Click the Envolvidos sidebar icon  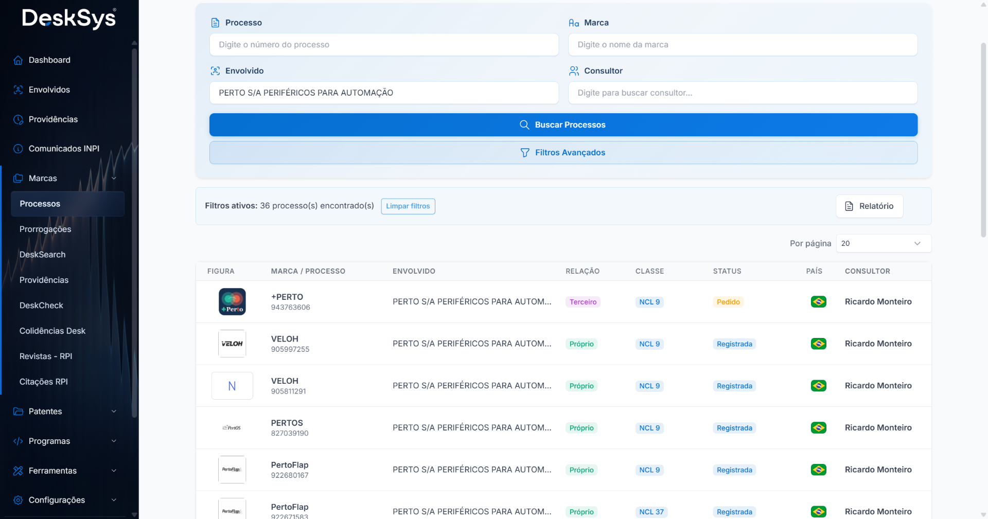(x=18, y=90)
